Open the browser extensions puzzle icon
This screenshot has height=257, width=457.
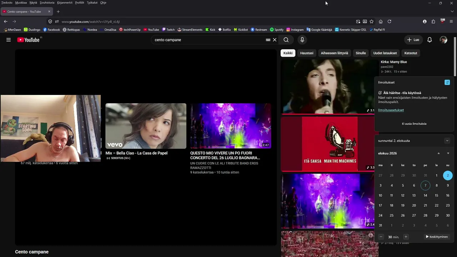(x=433, y=21)
